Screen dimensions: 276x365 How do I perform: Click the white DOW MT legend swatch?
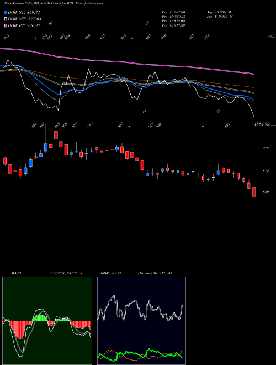6,19
